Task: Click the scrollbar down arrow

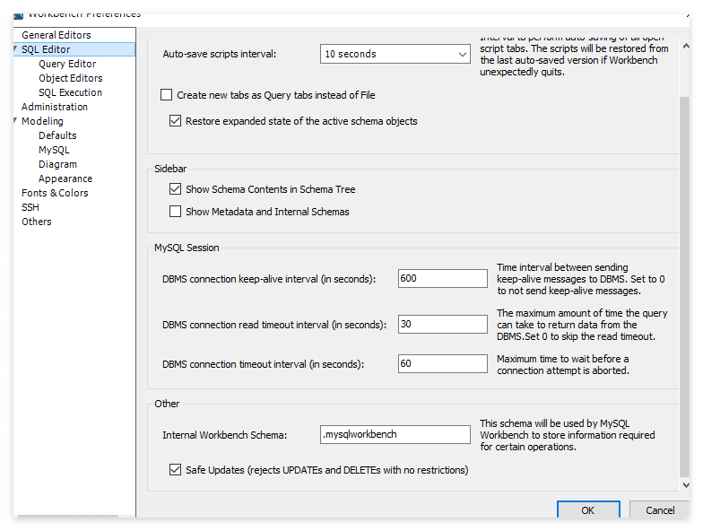Action: 685,484
